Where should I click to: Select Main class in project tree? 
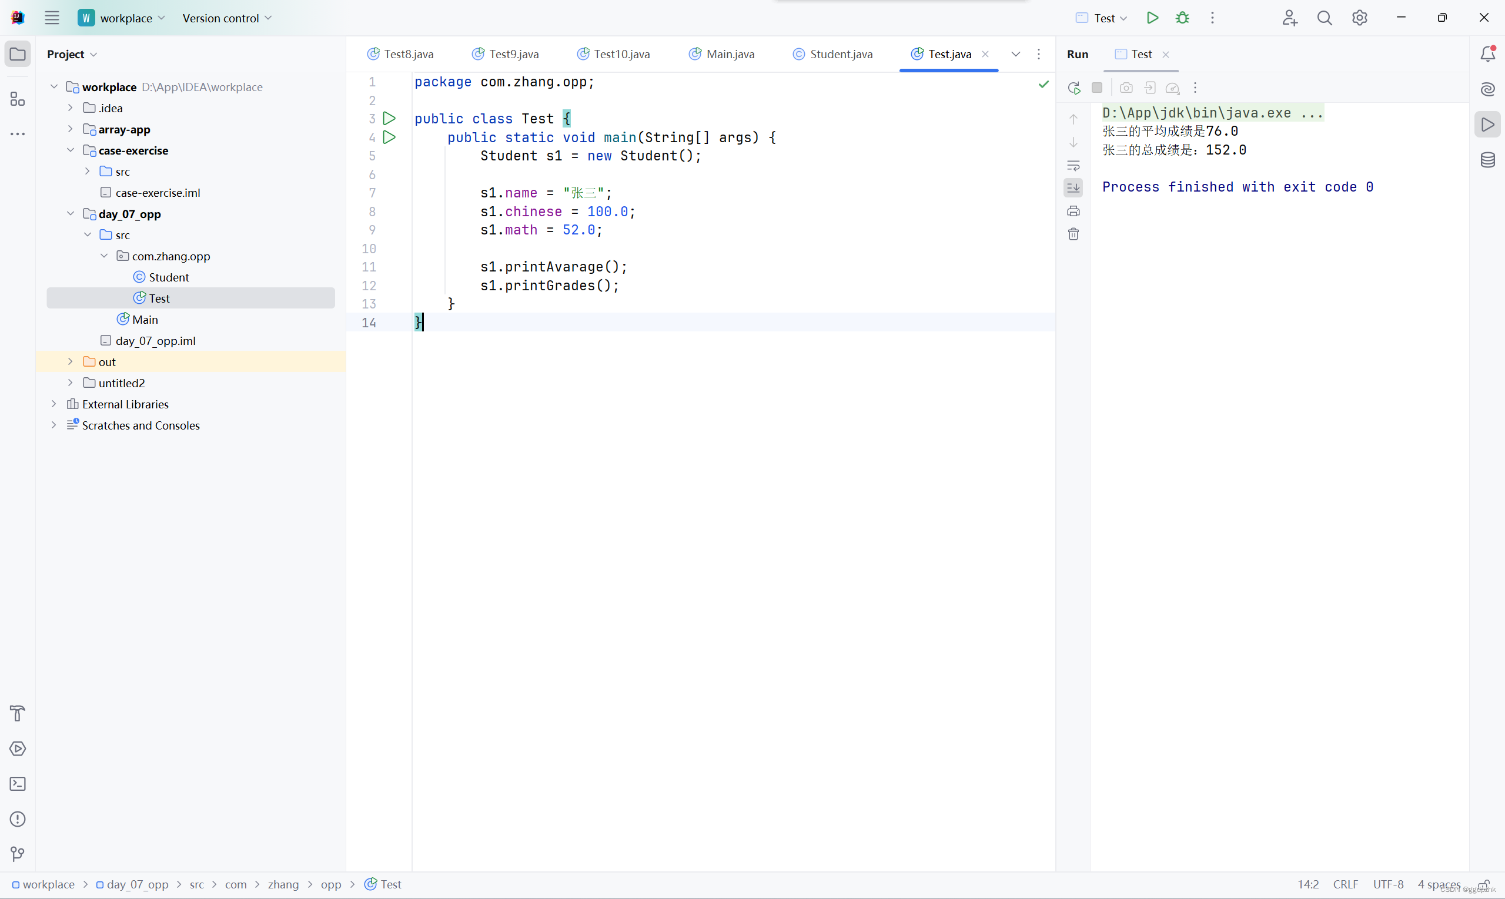pos(138,319)
